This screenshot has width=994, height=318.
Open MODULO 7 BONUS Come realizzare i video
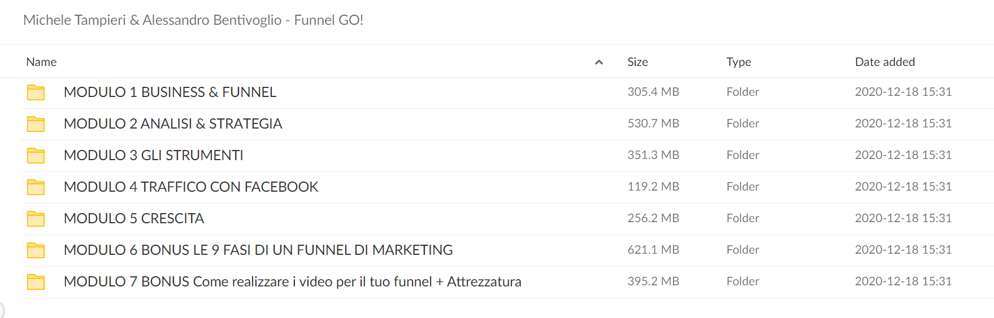pyautogui.click(x=293, y=281)
